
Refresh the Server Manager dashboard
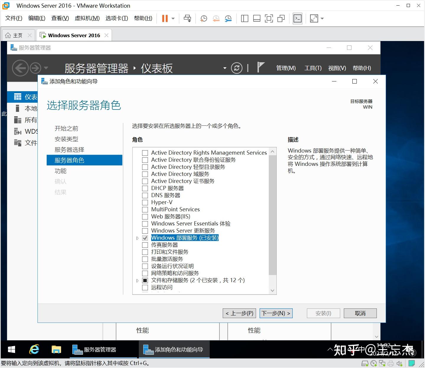(237, 68)
